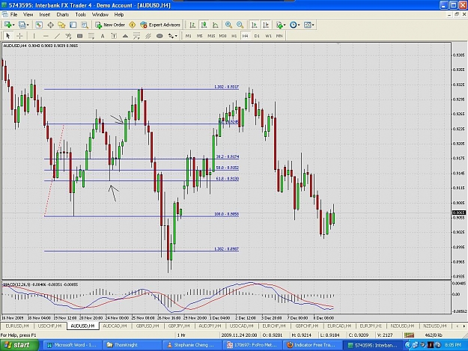Switch chart to line chart
This screenshot has height=351, width=468.
(215, 25)
